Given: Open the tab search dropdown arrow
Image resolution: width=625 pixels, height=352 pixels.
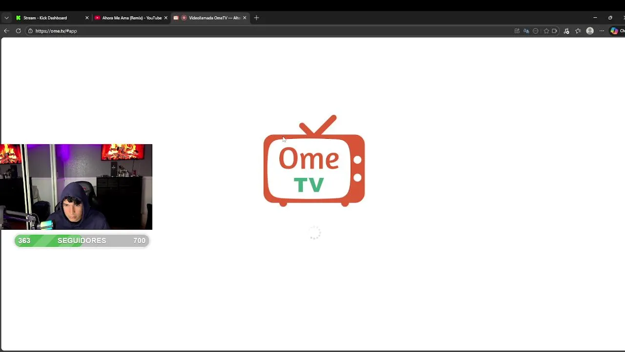Looking at the screenshot, I should pyautogui.click(x=6, y=18).
